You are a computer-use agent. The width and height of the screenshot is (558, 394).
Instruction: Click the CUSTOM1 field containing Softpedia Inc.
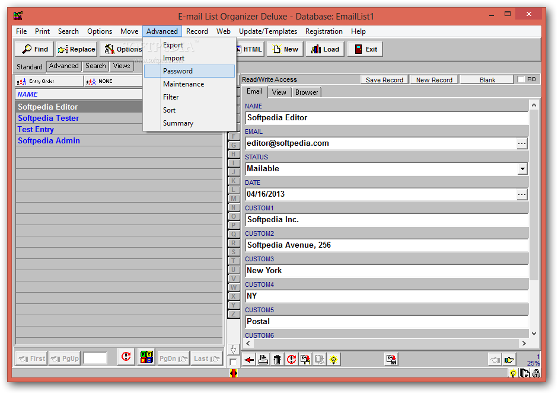coord(387,220)
